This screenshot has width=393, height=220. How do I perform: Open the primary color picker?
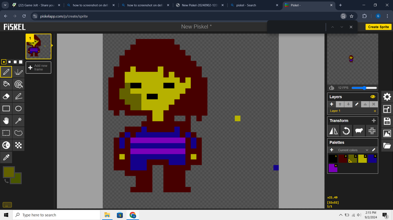pyautogui.click(x=9, y=172)
